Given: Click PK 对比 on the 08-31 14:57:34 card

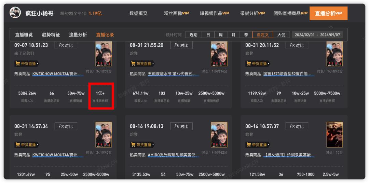Looking at the screenshot, I should coord(66,126).
